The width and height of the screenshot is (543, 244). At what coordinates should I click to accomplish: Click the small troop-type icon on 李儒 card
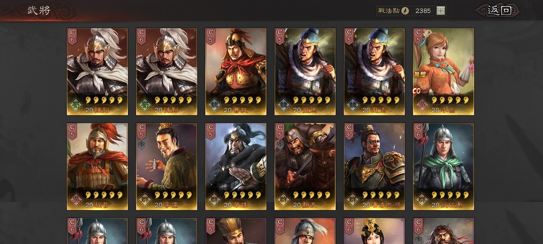pyautogui.click(x=141, y=144)
